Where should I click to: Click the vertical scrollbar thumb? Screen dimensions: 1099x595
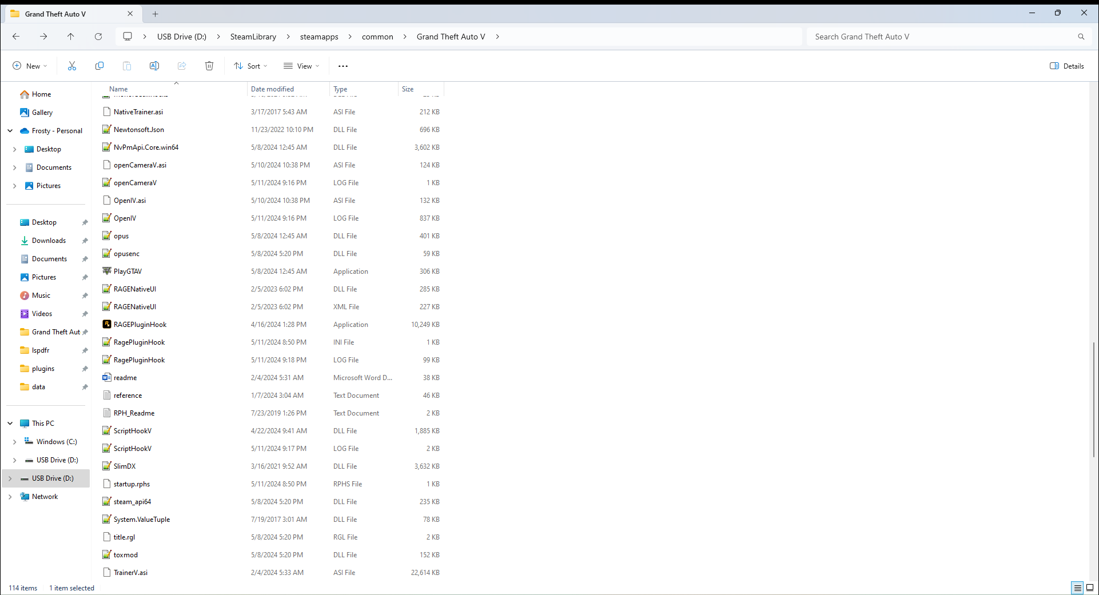click(1095, 399)
